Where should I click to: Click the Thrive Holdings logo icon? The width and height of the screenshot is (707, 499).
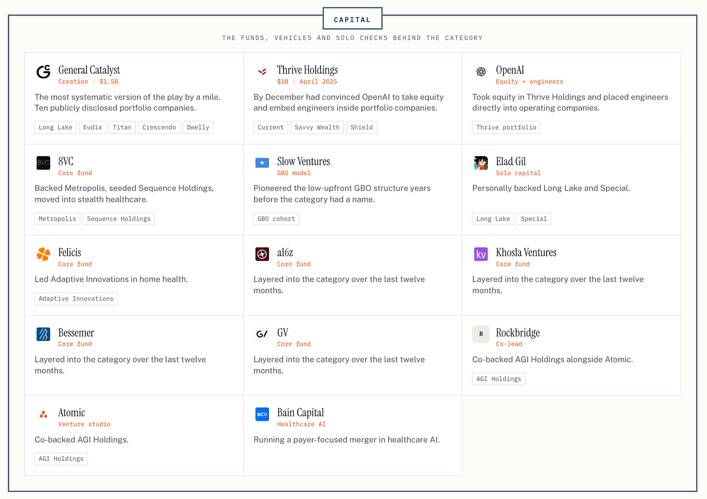[x=262, y=72]
